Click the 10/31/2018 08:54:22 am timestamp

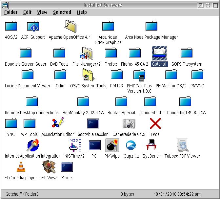(177, 194)
